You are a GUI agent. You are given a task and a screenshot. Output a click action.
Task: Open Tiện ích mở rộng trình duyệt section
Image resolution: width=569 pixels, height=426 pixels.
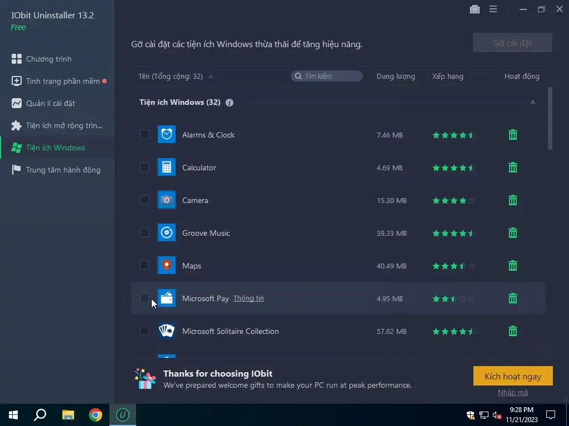57,126
